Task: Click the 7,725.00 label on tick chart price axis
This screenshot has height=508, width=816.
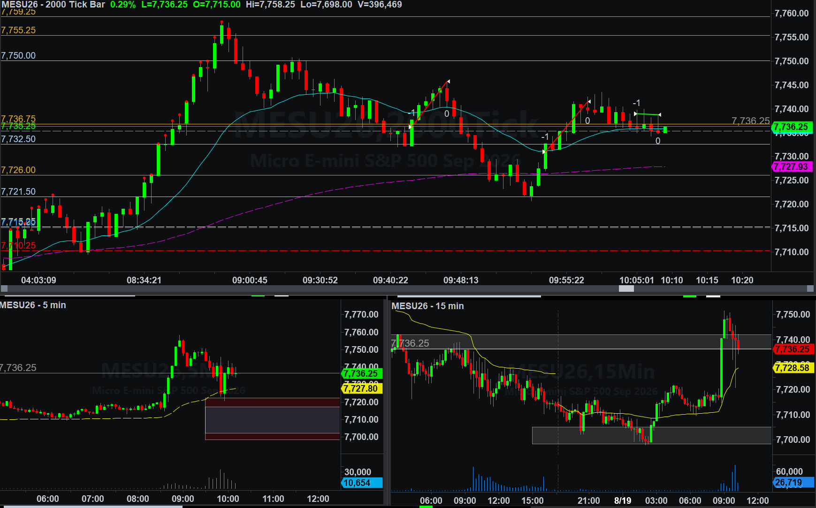Action: coord(792,180)
